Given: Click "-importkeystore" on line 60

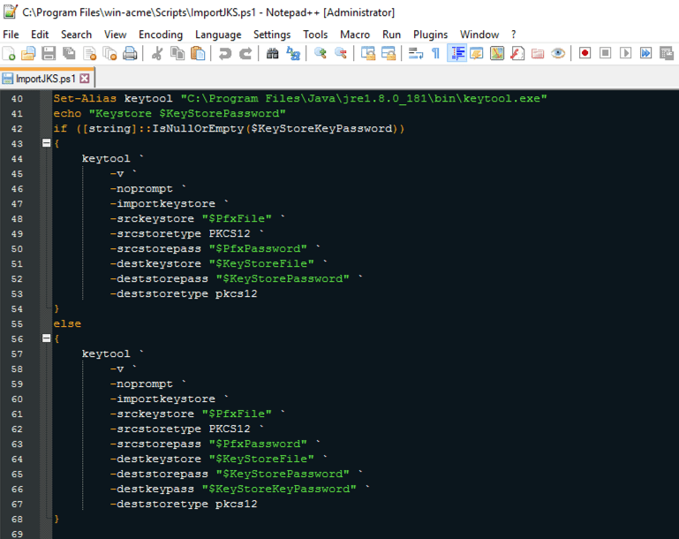Looking at the screenshot, I should pos(162,399).
